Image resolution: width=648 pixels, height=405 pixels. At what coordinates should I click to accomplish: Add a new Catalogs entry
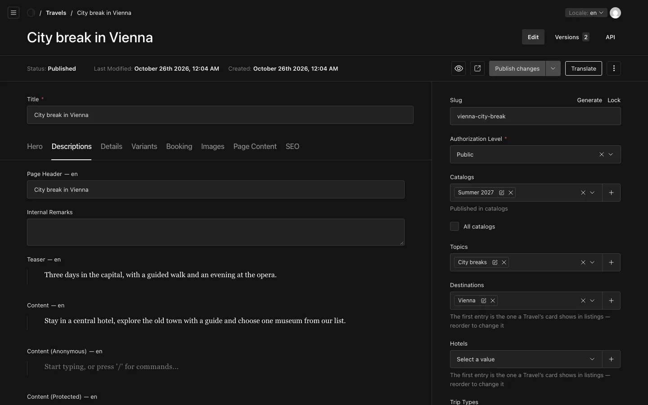611,193
